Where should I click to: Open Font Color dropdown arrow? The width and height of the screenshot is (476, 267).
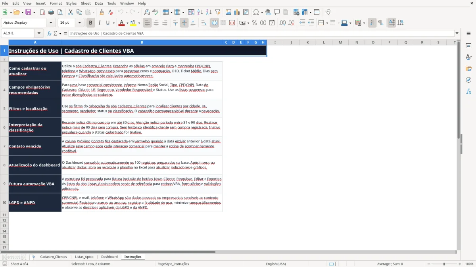(x=127, y=23)
